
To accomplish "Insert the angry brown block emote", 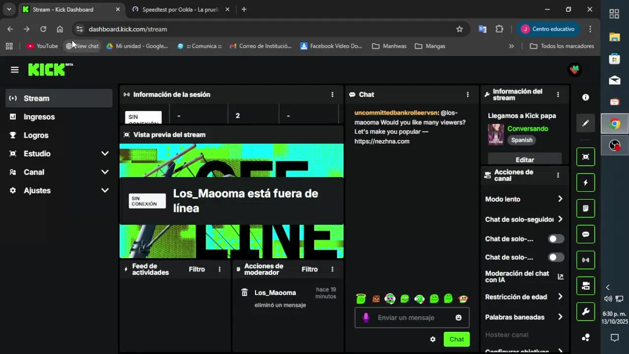I will coord(376,299).
